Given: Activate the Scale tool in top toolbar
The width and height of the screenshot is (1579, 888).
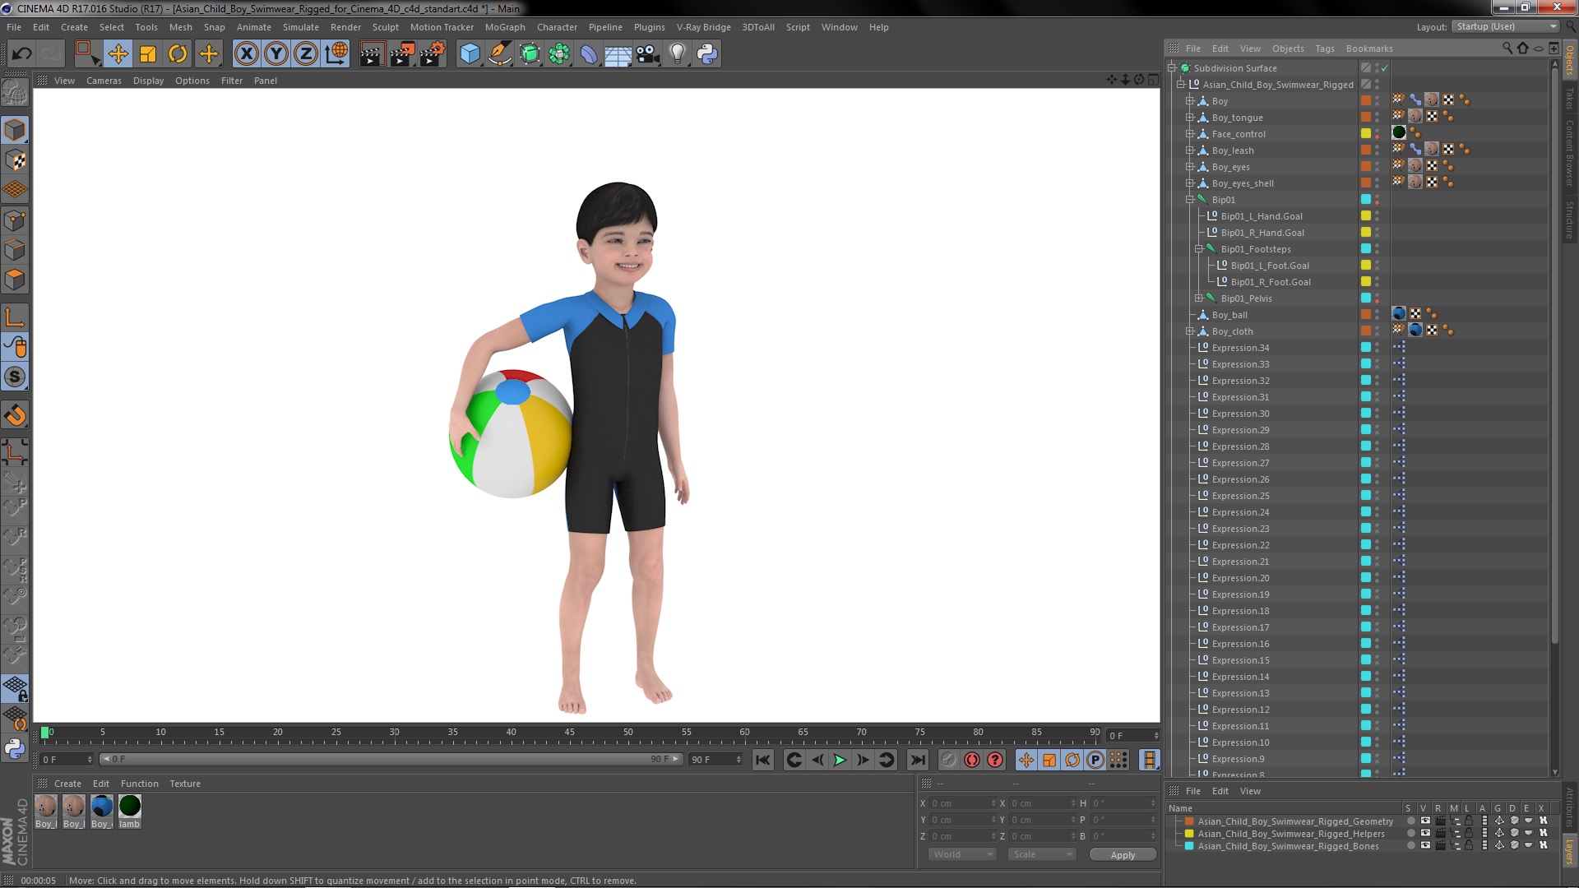Looking at the screenshot, I should [x=148, y=54].
